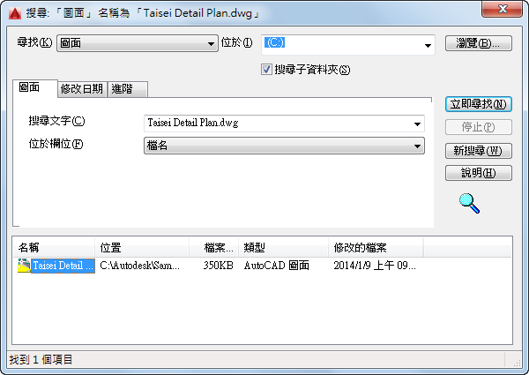Select the drawing file icon in results
The height and width of the screenshot is (375, 529).
tap(24, 266)
